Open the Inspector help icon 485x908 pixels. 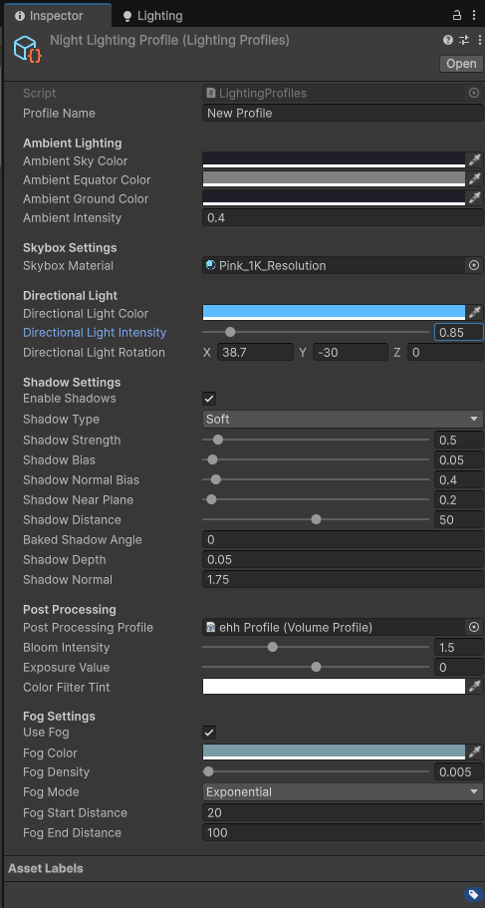point(447,40)
